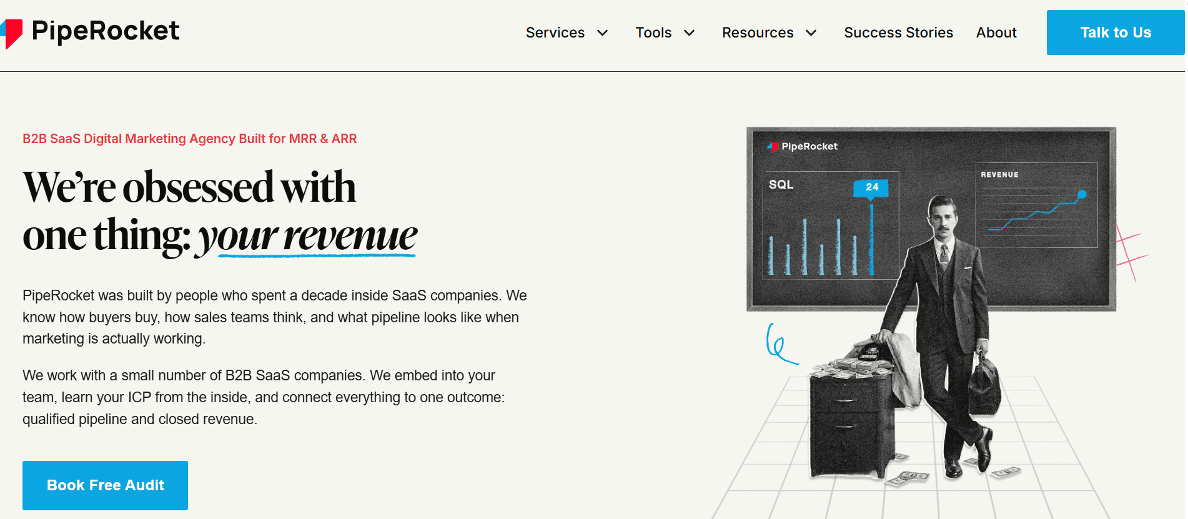1188x519 pixels.
Task: Click the SQL bar chart panel
Action: (830, 225)
